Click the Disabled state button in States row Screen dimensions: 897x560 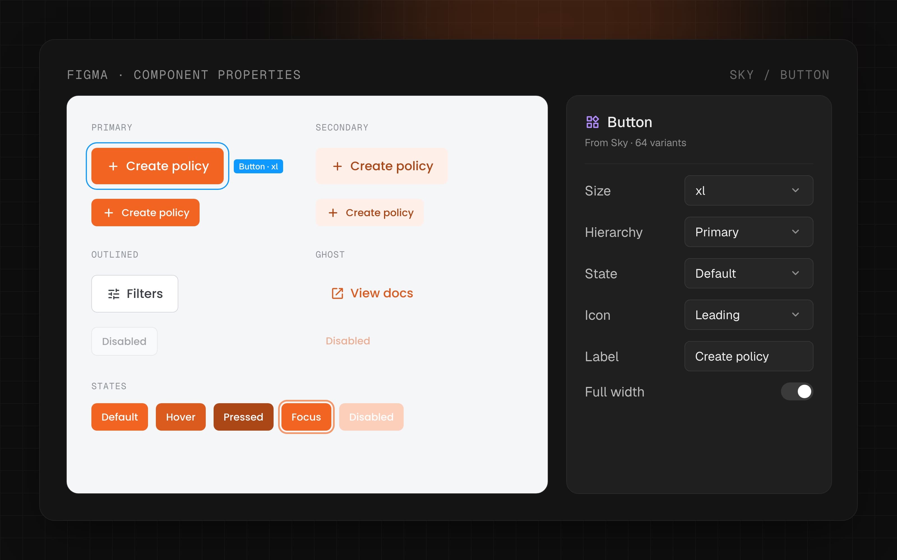[371, 417]
